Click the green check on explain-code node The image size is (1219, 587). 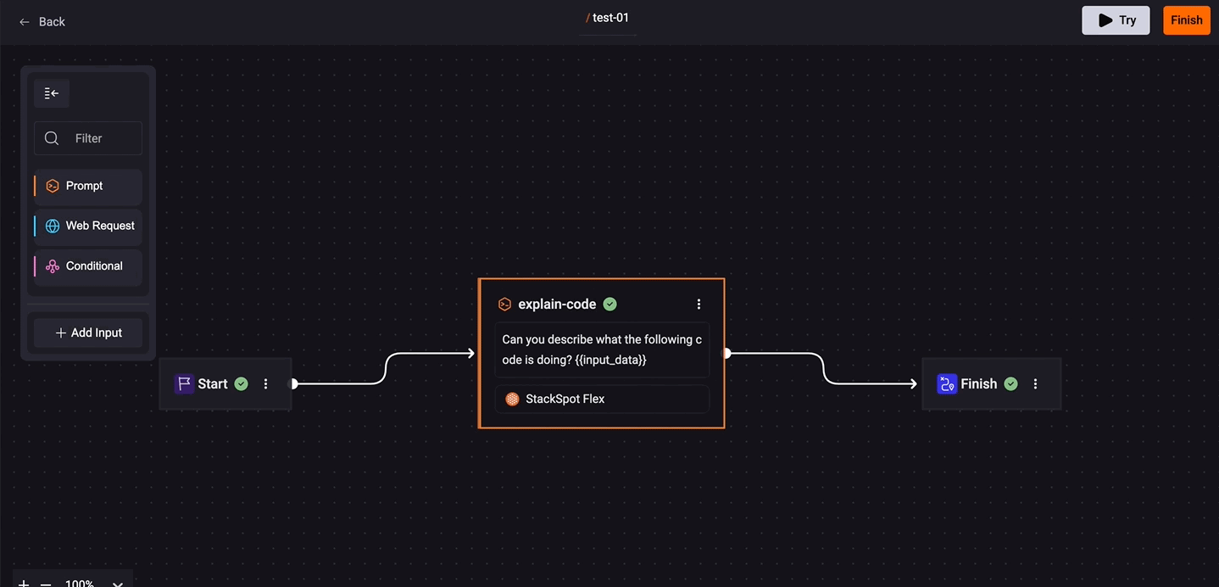pyautogui.click(x=609, y=305)
